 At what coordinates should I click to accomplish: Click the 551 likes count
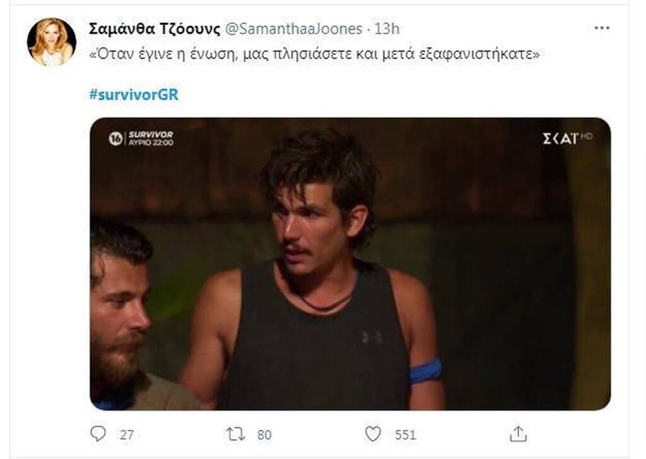(x=406, y=434)
